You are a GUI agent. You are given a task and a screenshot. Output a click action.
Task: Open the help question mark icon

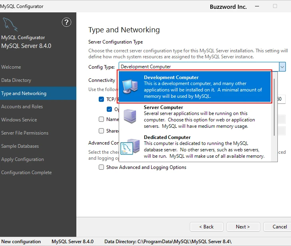66,22
